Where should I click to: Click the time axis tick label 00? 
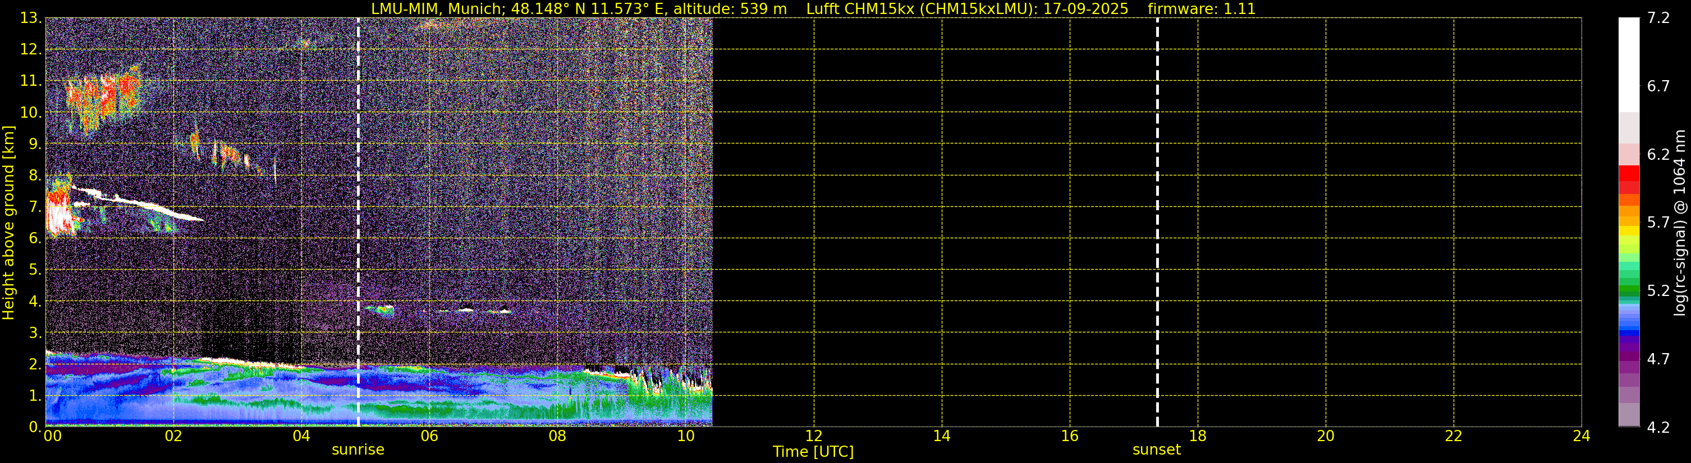(53, 436)
